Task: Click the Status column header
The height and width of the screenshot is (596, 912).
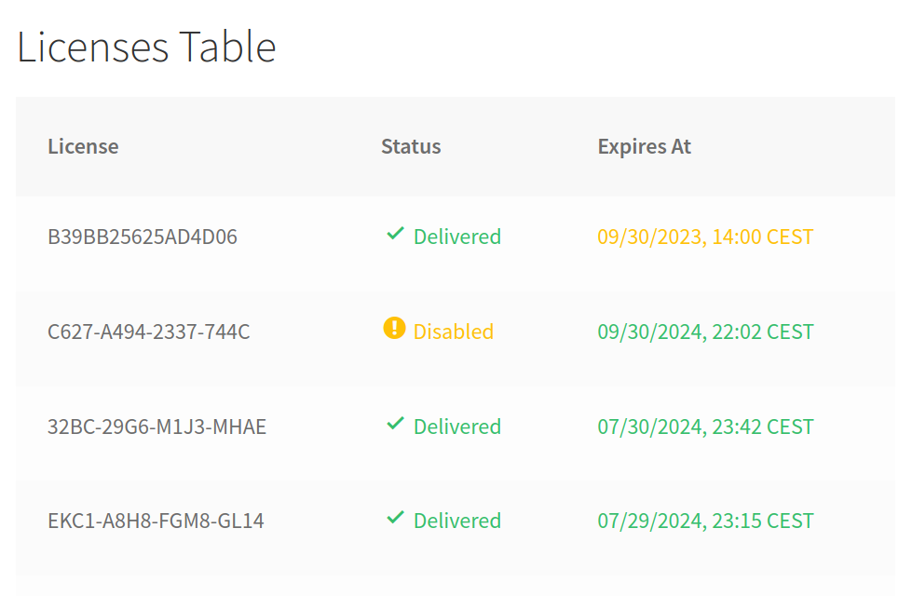Action: (411, 146)
